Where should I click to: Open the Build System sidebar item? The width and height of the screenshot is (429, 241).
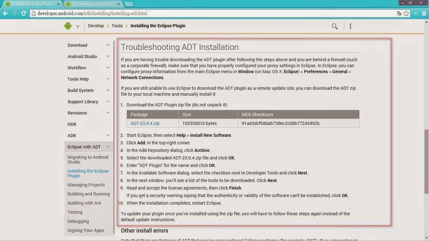point(81,90)
